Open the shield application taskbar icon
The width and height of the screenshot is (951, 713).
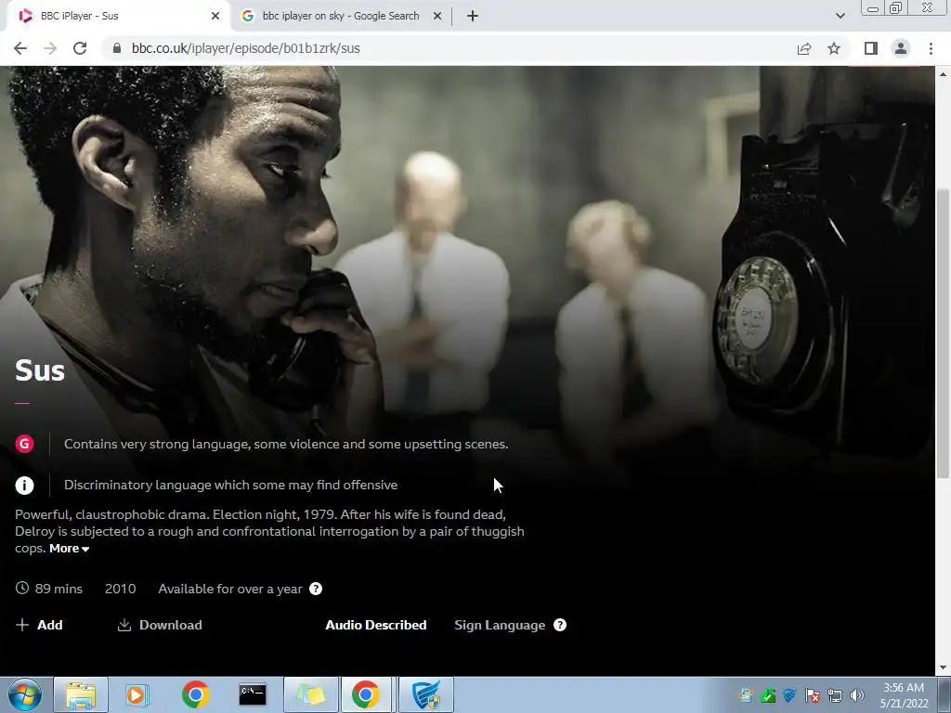point(425,694)
